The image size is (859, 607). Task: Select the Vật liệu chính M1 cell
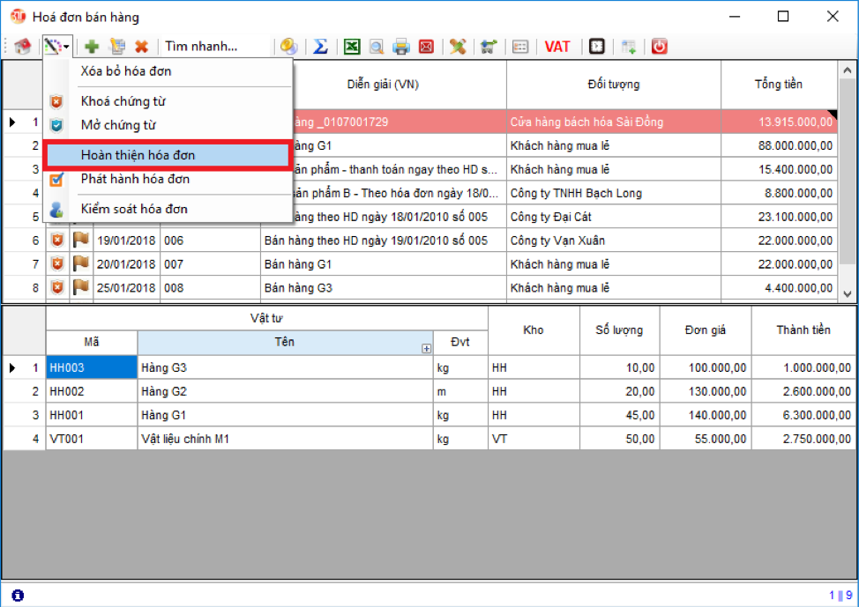coord(286,439)
